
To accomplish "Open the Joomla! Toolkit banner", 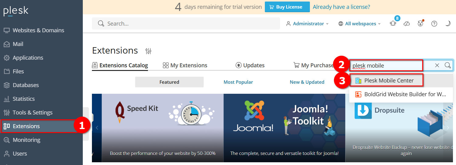I will (284, 128).
